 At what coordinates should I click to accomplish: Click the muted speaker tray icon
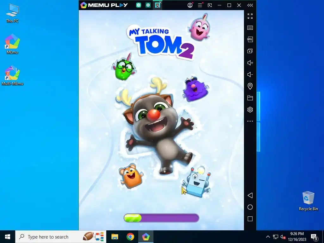(283, 237)
